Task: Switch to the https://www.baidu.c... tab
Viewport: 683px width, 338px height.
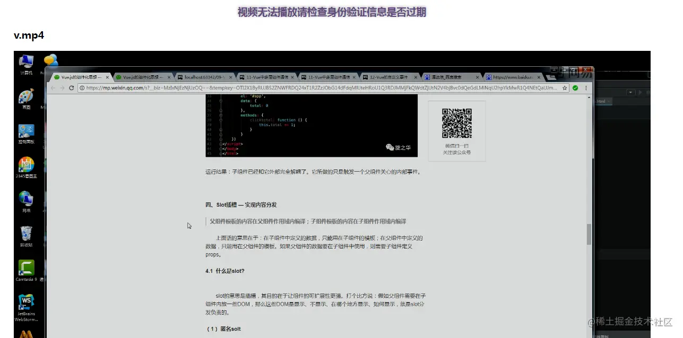Action: 513,77
